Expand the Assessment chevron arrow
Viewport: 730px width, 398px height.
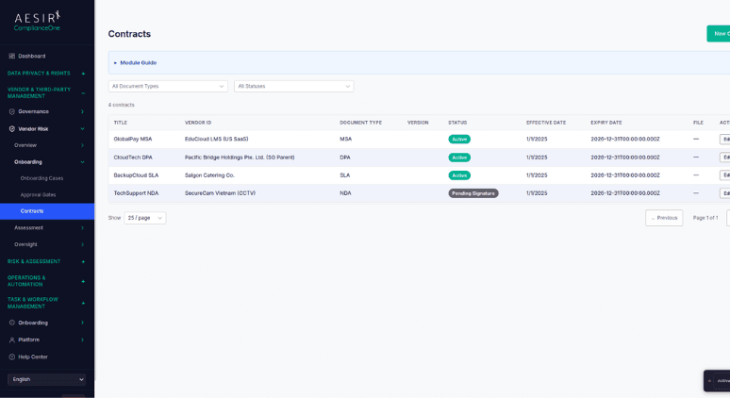point(82,228)
